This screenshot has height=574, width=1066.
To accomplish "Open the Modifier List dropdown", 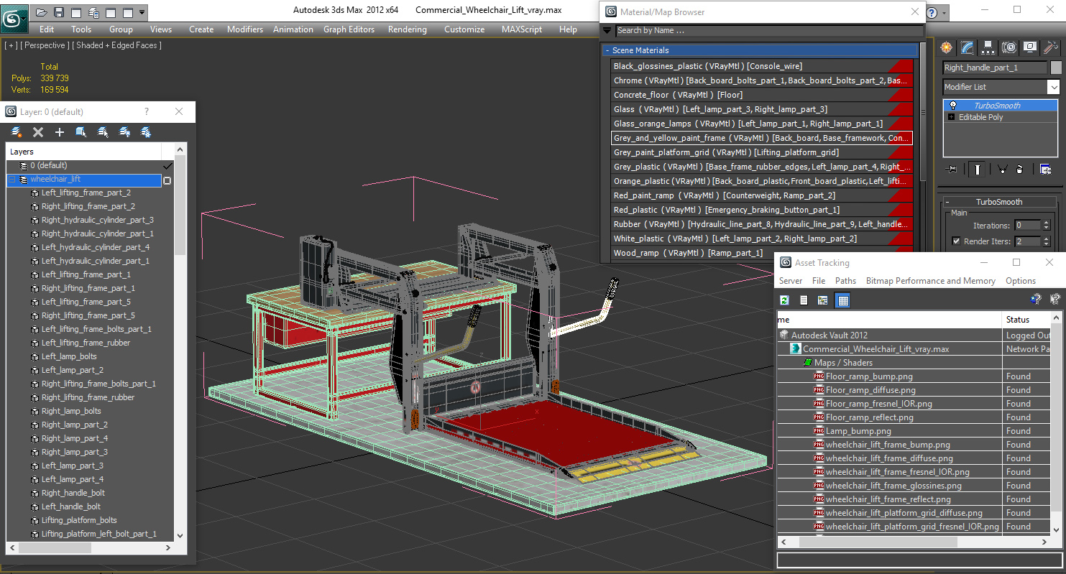I will pyautogui.click(x=1053, y=87).
